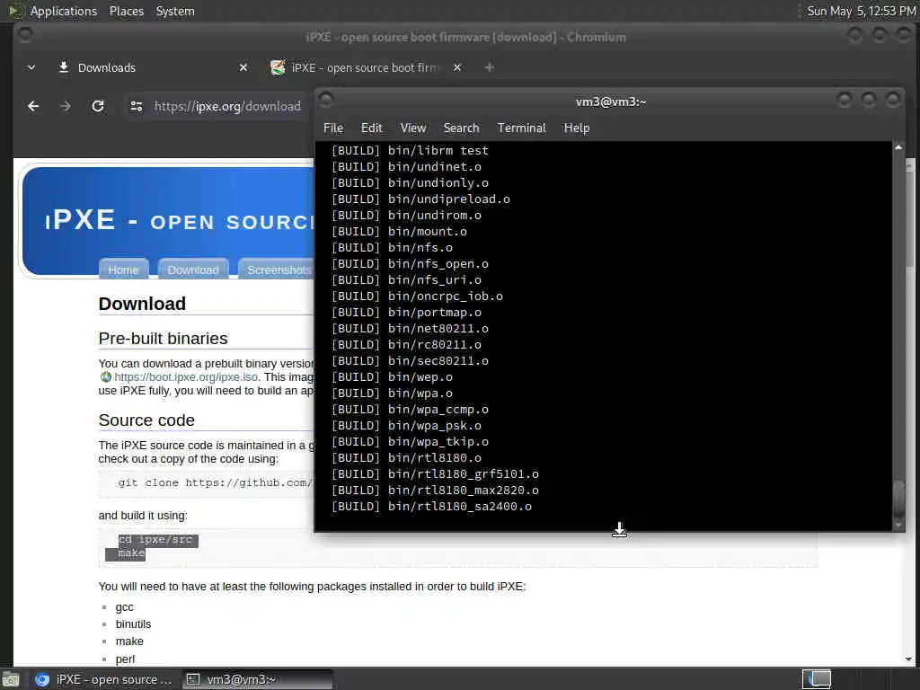
Task: Go back in Chromium browser
Action: (x=33, y=106)
